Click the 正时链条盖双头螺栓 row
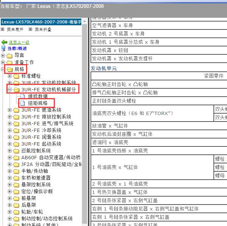Viewport: 227px width, 226px height. 159,101
